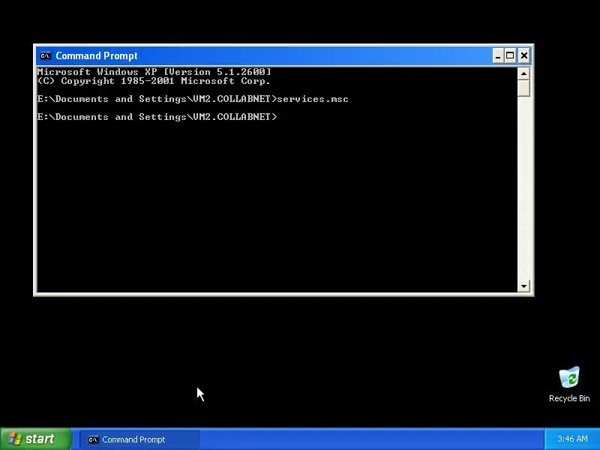
Task: Click the scrollbar down arrow in Command Prompt
Action: click(523, 286)
